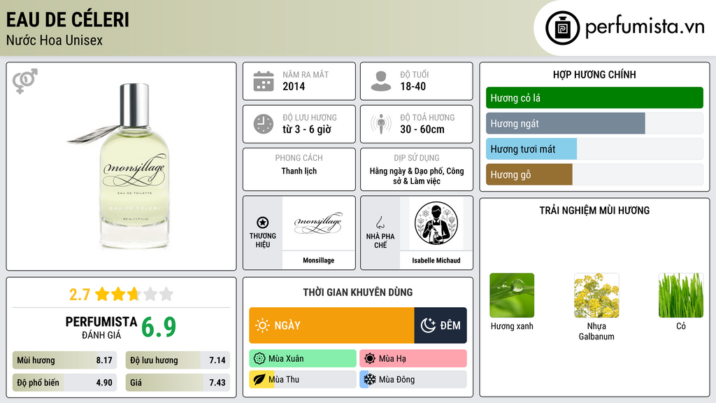Click the 2.7 user rating number
The height and width of the screenshot is (403, 716).
click(80, 295)
